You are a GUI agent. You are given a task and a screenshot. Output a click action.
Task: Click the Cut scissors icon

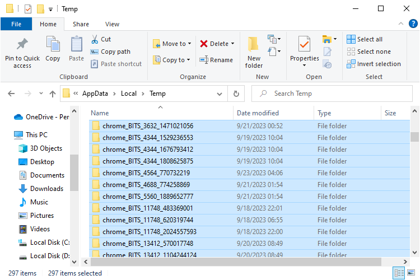(x=95, y=39)
